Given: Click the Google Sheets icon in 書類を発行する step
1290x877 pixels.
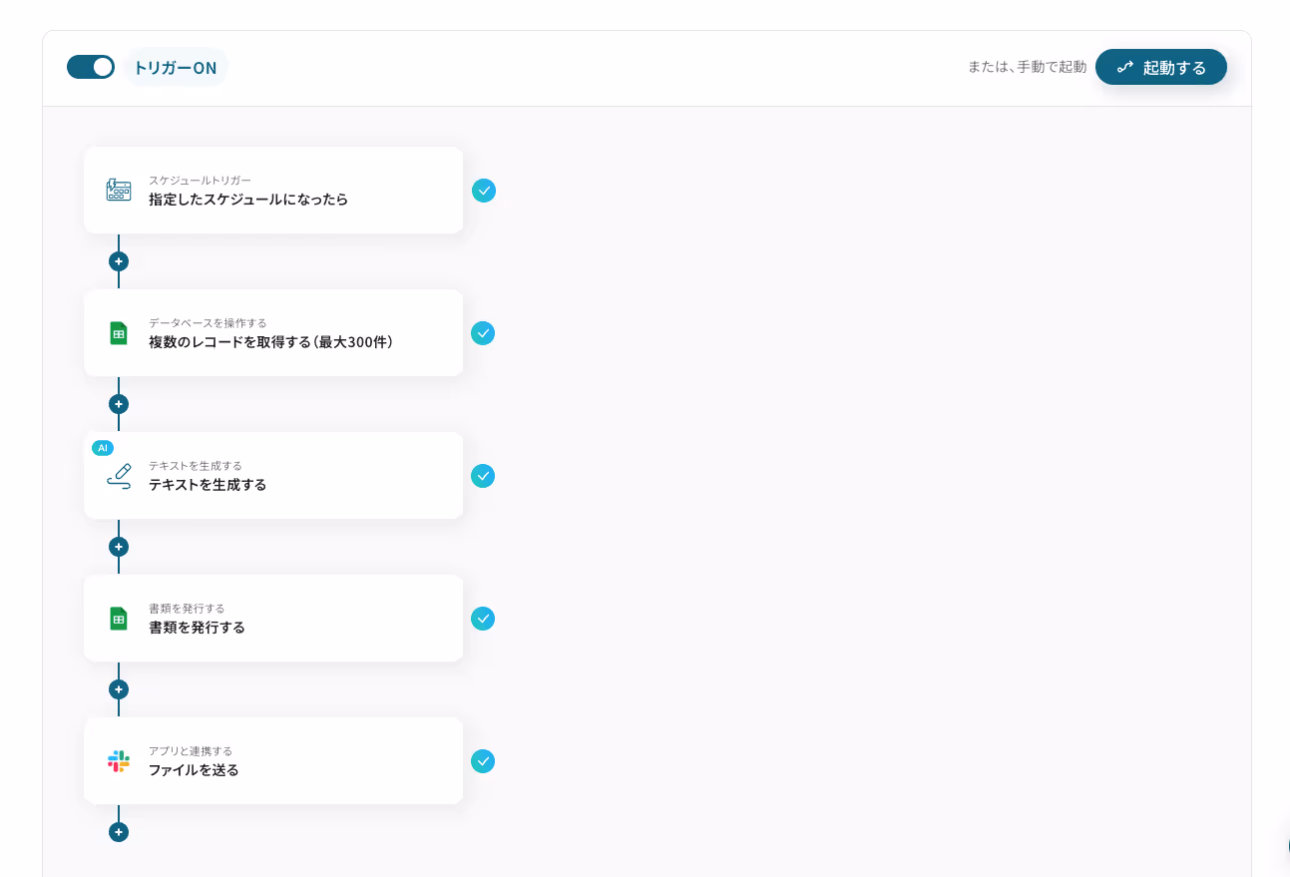Looking at the screenshot, I should pos(119,619).
